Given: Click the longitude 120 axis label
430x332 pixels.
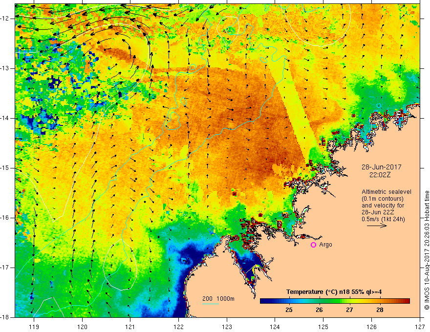Looking at the screenshot, I should click(x=82, y=327).
